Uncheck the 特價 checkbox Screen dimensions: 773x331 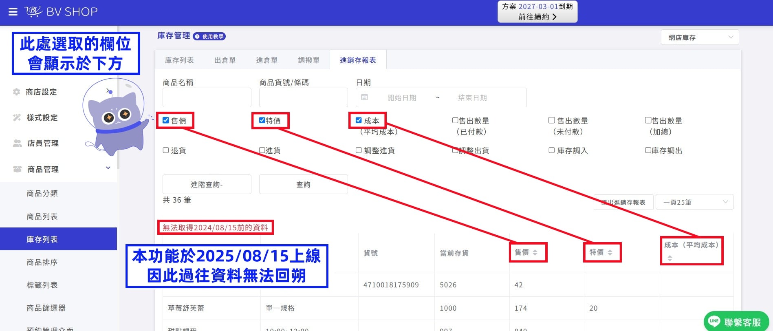coord(262,120)
